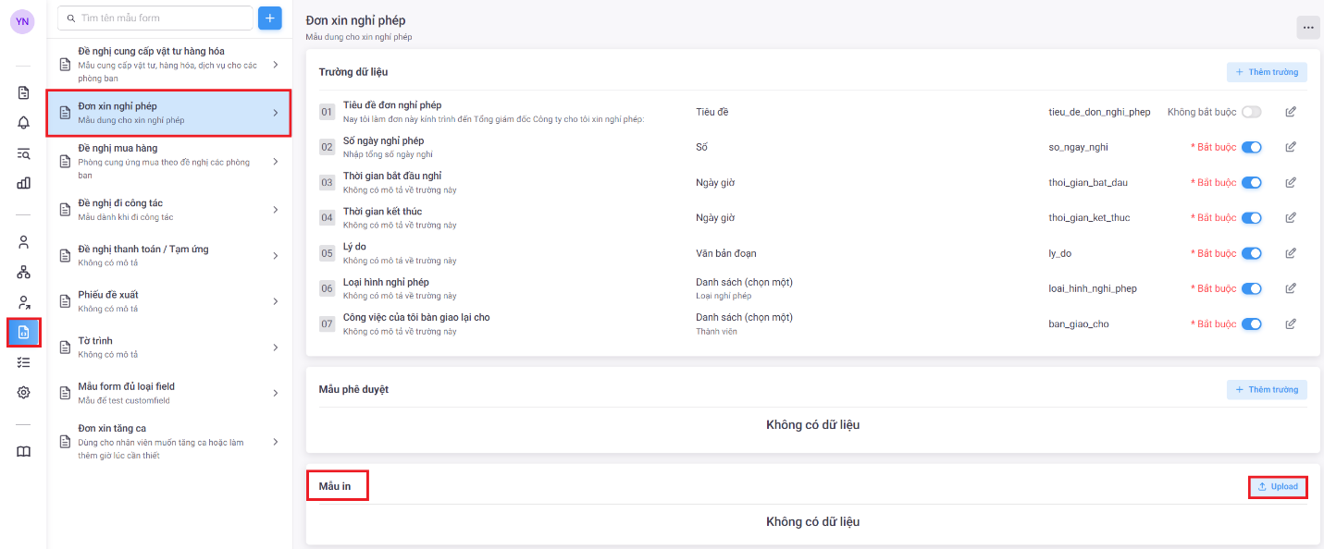This screenshot has width=1324, height=549.
Task: Click the blue plus button to add form
Action: pyautogui.click(x=270, y=18)
